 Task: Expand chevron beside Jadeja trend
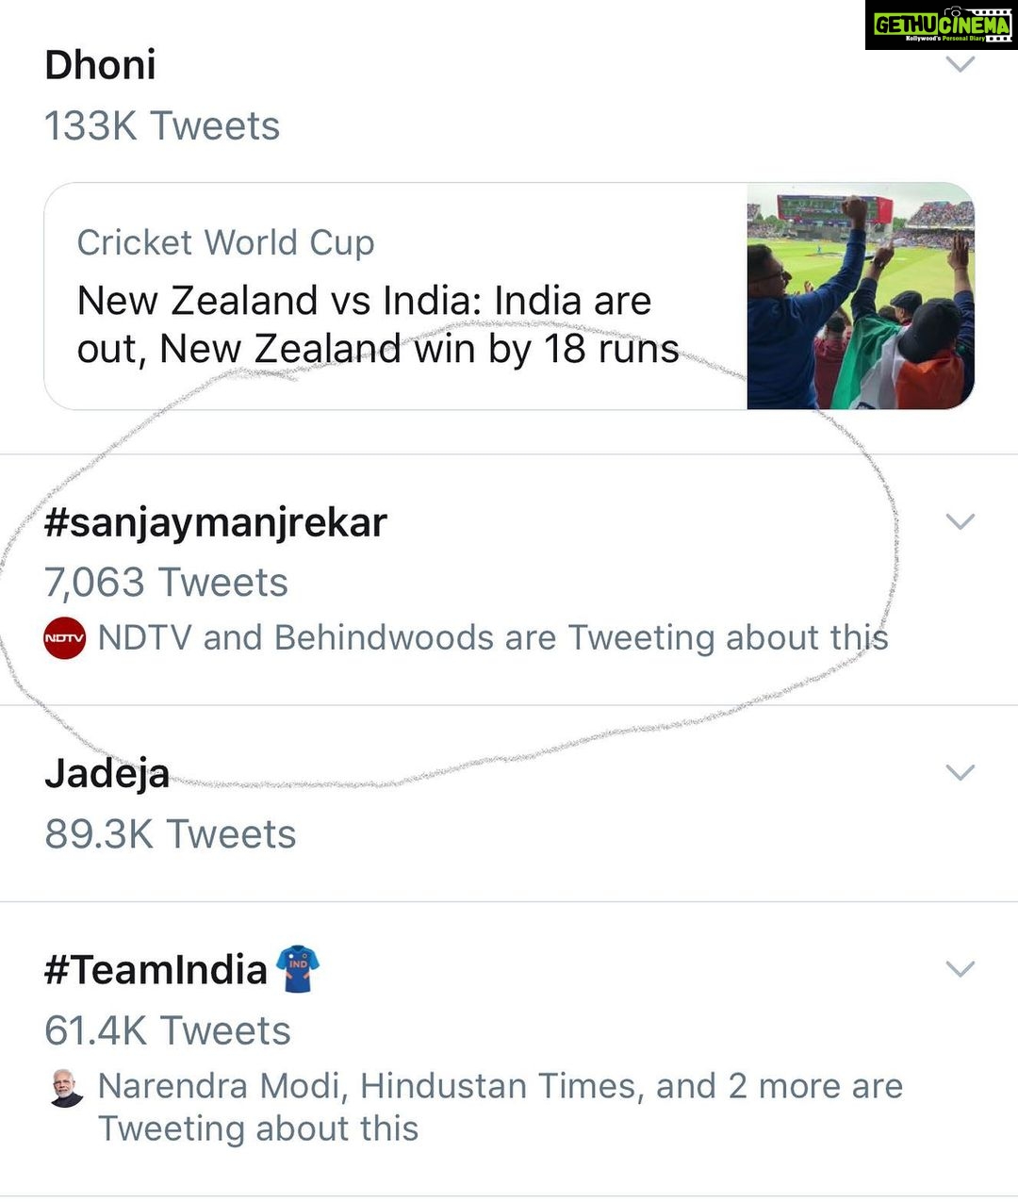[x=960, y=772]
